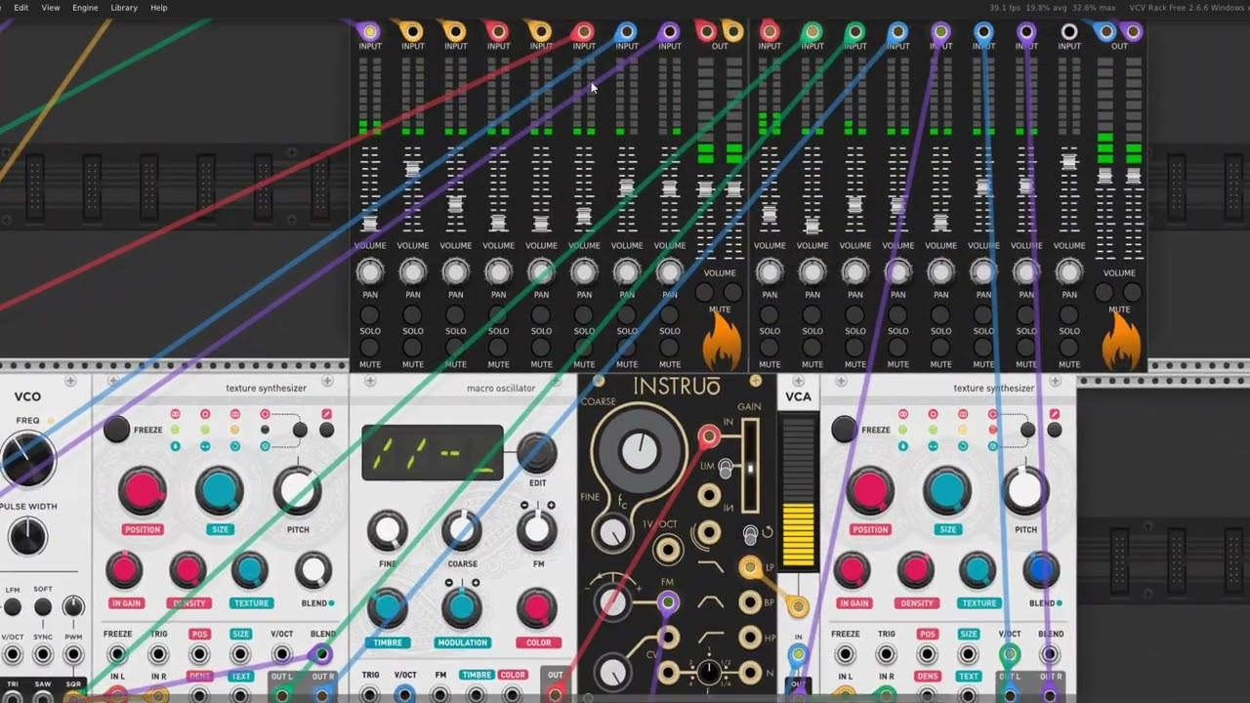Click the VCO V/OCT jack
1250x703 pixels.
[x=13, y=654]
